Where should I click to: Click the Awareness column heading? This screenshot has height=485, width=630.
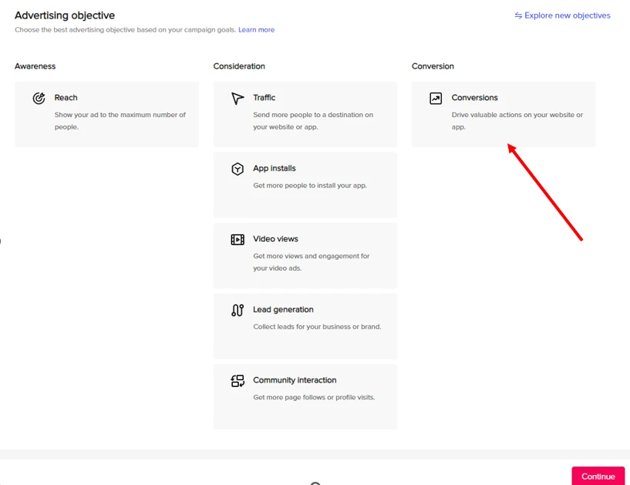point(35,66)
